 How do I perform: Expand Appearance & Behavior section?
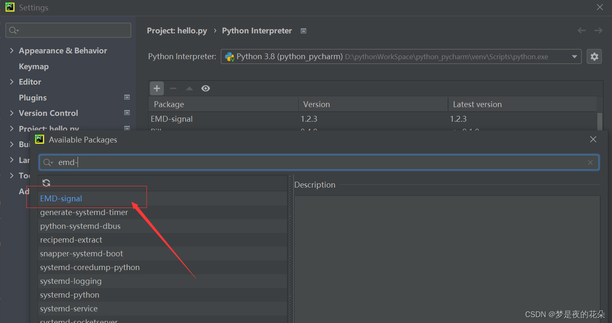click(12, 50)
